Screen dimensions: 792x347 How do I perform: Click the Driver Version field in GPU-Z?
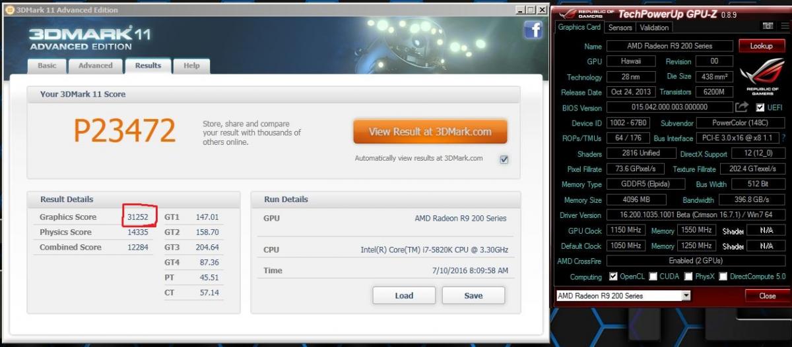(x=697, y=215)
